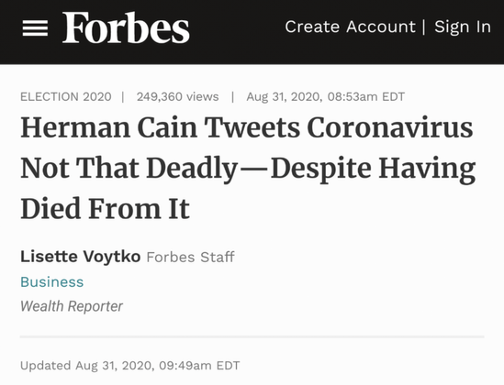
Task: Click the Updated Aug 31 timestamp
Action: coord(129,366)
